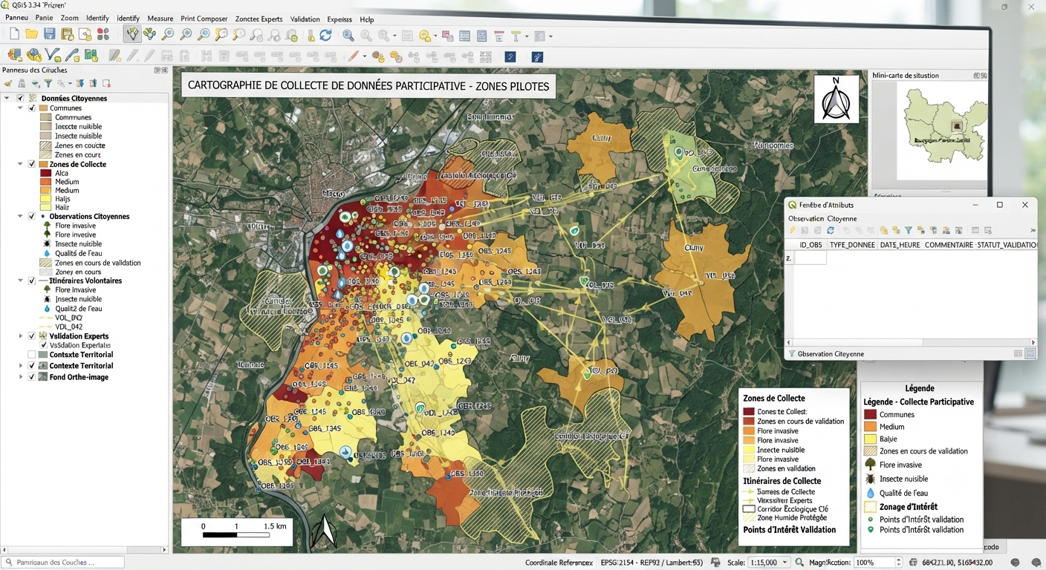Collapse the Observations Citoyennes legend arrow
Image resolution: width=1046 pixels, height=570 pixels.
click(21, 216)
